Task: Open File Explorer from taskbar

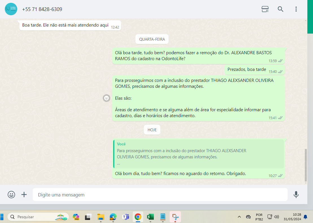Action: (x=100, y=217)
